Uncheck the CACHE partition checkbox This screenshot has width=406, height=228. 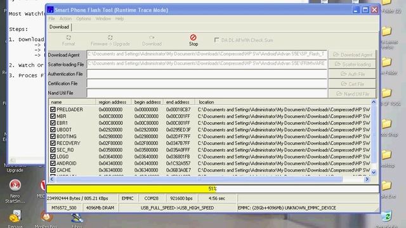[53, 170]
